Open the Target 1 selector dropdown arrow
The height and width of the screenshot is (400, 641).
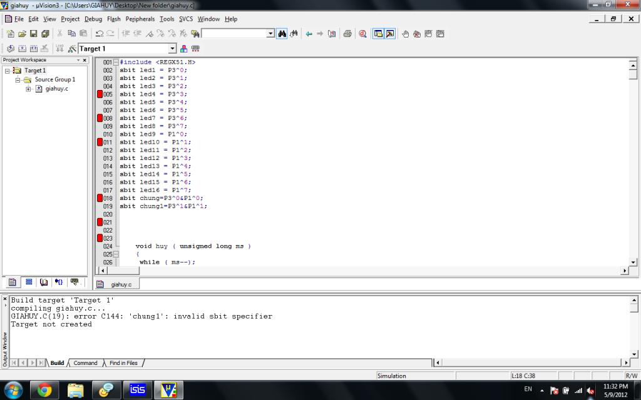(173, 49)
